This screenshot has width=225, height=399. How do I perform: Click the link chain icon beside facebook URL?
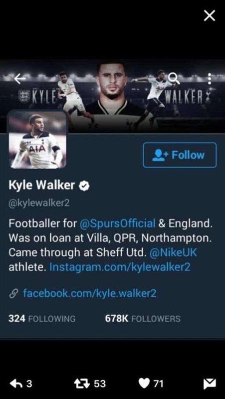[x=13, y=294]
